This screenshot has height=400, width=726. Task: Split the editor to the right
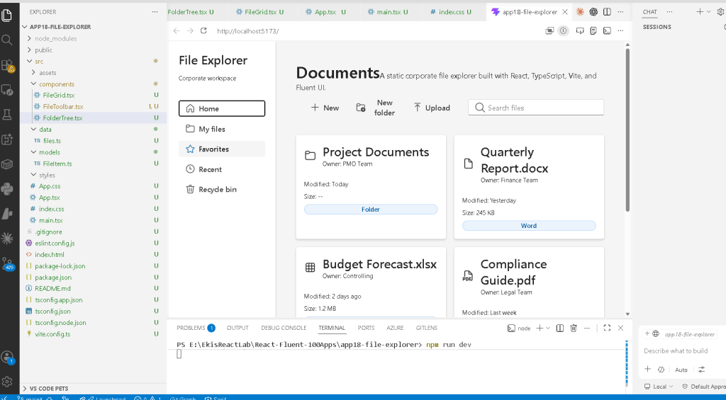[607, 12]
